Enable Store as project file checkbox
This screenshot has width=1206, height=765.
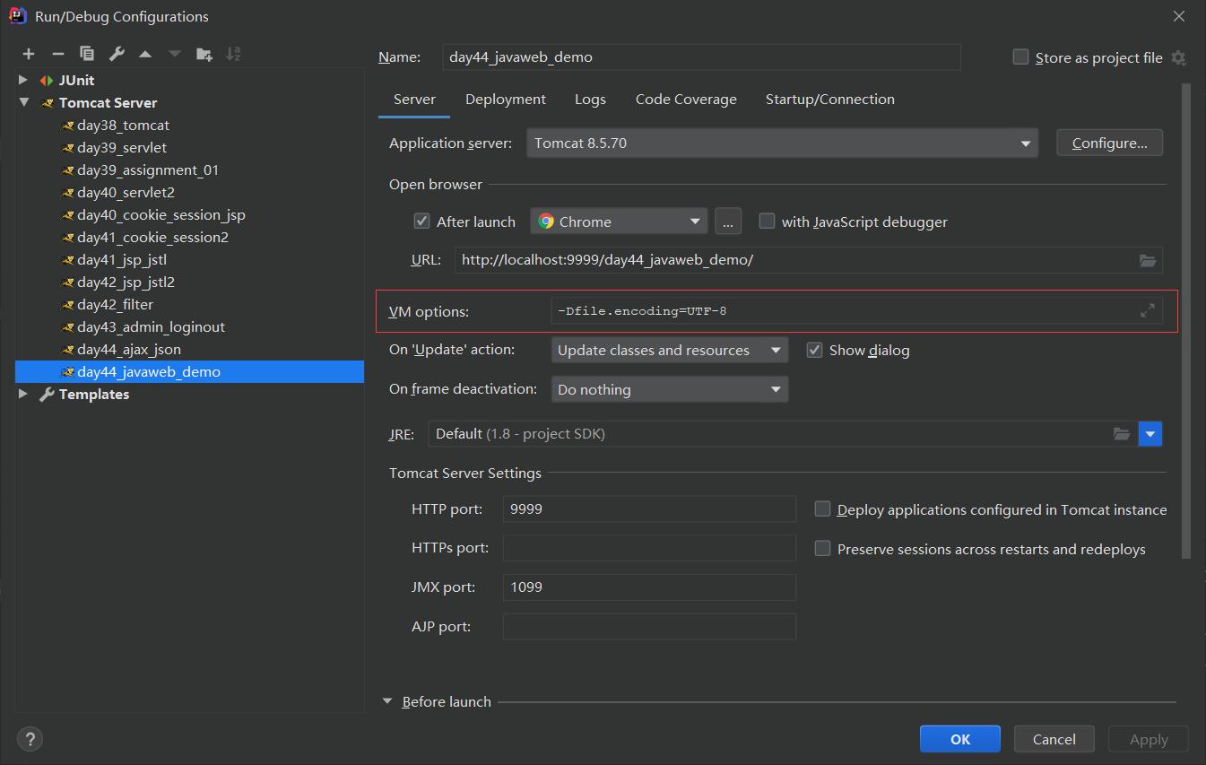pyautogui.click(x=1020, y=57)
